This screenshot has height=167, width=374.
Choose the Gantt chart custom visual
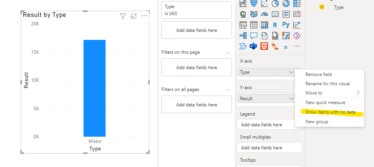(x=275, y=46)
